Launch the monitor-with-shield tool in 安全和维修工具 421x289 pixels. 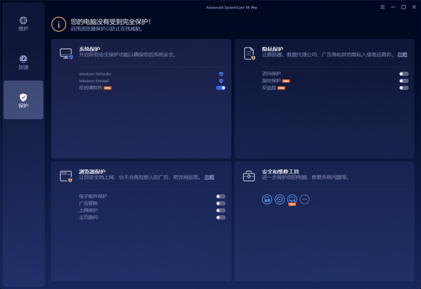pyautogui.click(x=267, y=200)
